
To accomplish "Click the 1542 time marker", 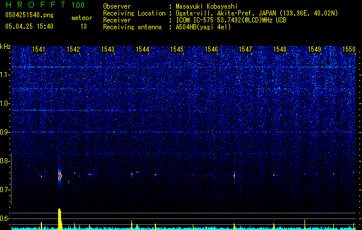I will (73, 49).
